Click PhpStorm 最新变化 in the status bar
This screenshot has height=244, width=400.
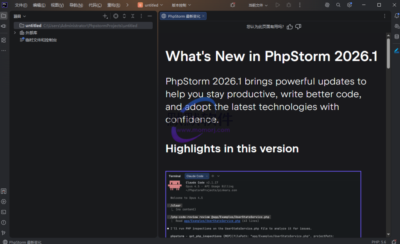22,242
